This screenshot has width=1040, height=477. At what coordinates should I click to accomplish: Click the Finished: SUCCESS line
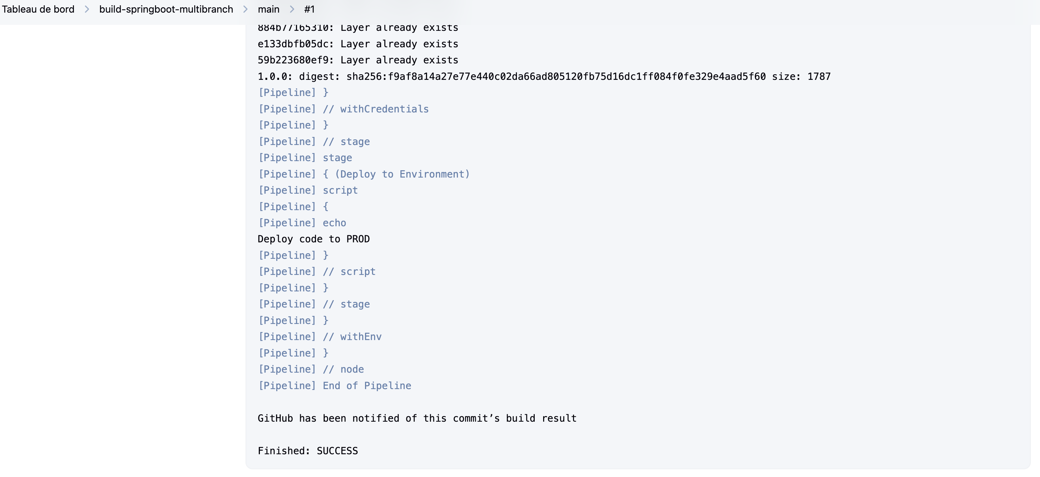(308, 450)
